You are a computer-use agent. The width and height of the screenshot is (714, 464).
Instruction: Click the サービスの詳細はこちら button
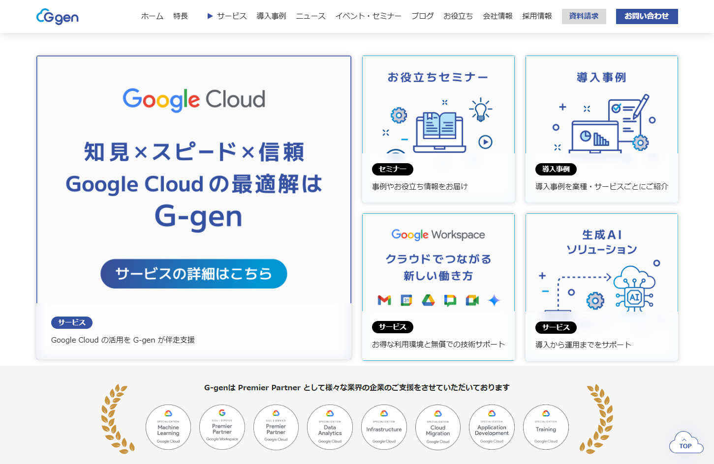pos(194,274)
